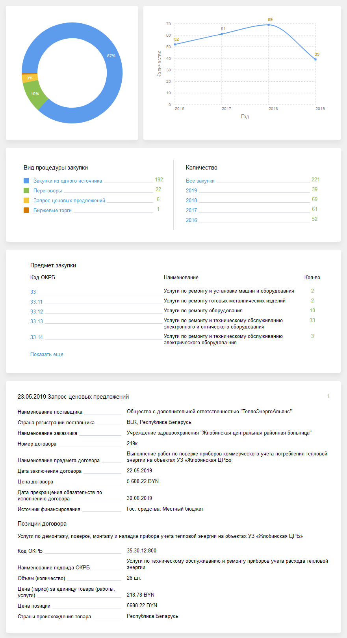Filter purchases by year 2016 link

pos(191,220)
